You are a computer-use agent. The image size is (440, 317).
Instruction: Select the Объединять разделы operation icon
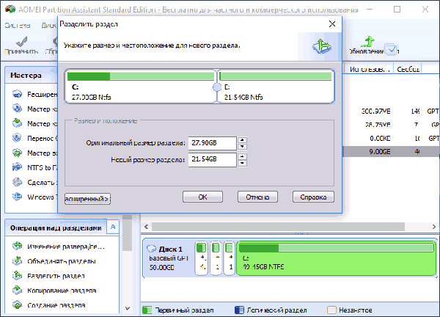(x=17, y=260)
